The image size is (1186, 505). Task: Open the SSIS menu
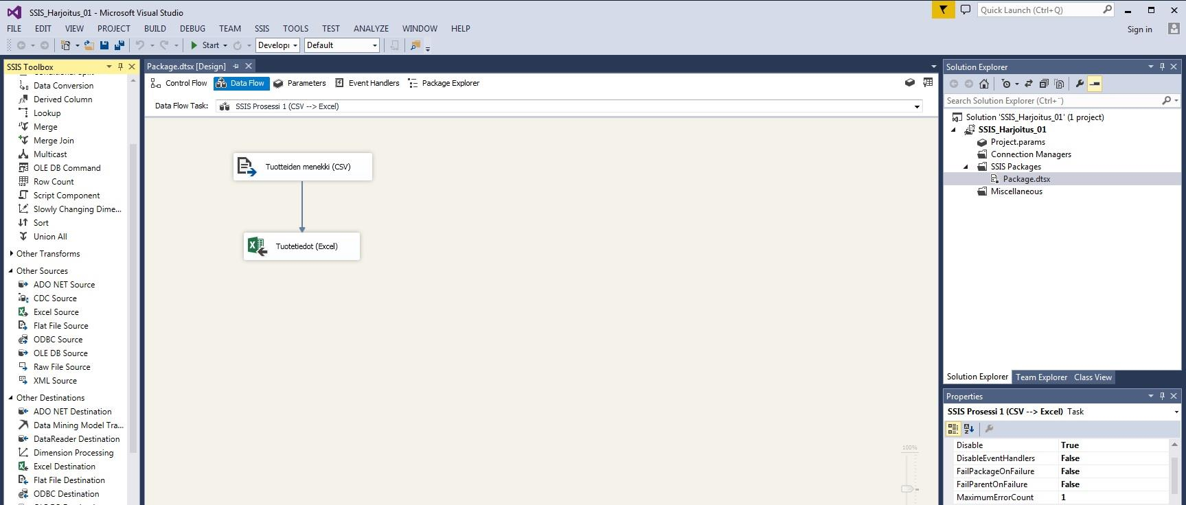[x=262, y=28]
